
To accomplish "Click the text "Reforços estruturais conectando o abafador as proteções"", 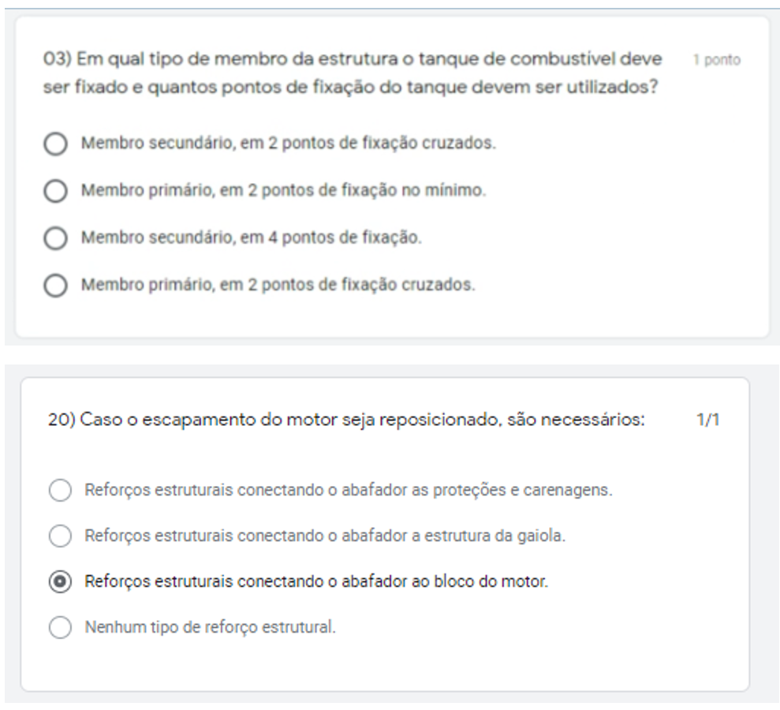I will [x=349, y=490].
